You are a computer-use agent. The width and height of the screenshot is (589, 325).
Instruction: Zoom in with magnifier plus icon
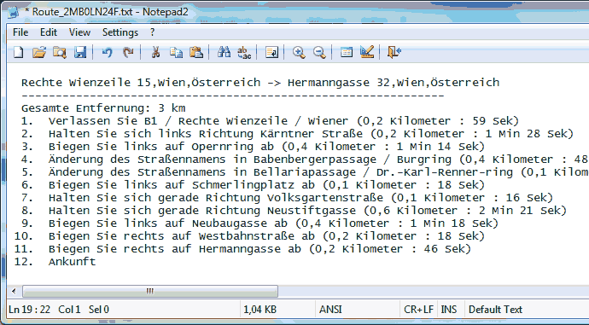pos(299,52)
